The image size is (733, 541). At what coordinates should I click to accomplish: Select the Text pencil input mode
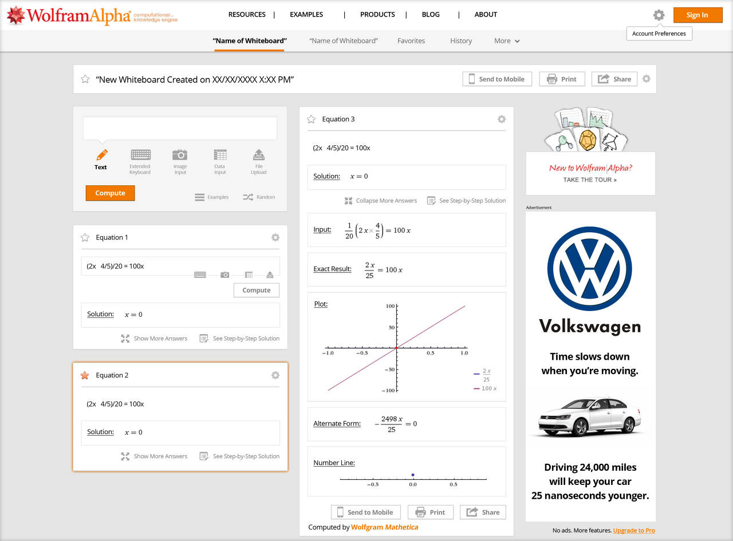[x=101, y=160]
